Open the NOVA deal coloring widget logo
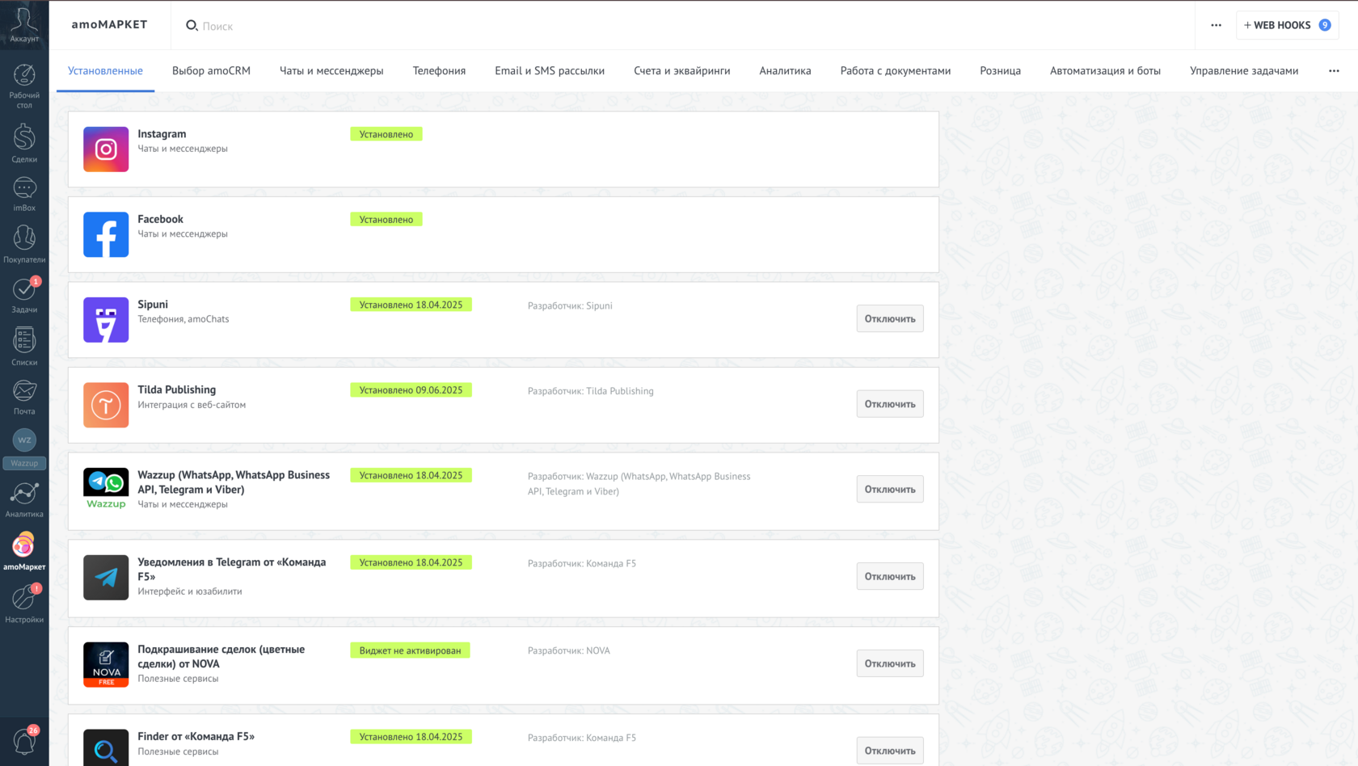Viewport: 1358px width, 766px height. 106,665
